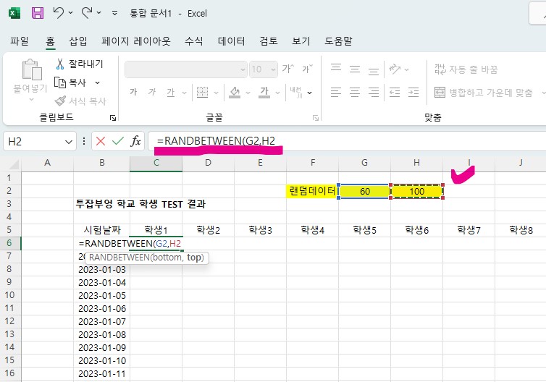Click the 랜덤데이터 label cell
The width and height of the screenshot is (546, 382).
(x=312, y=191)
